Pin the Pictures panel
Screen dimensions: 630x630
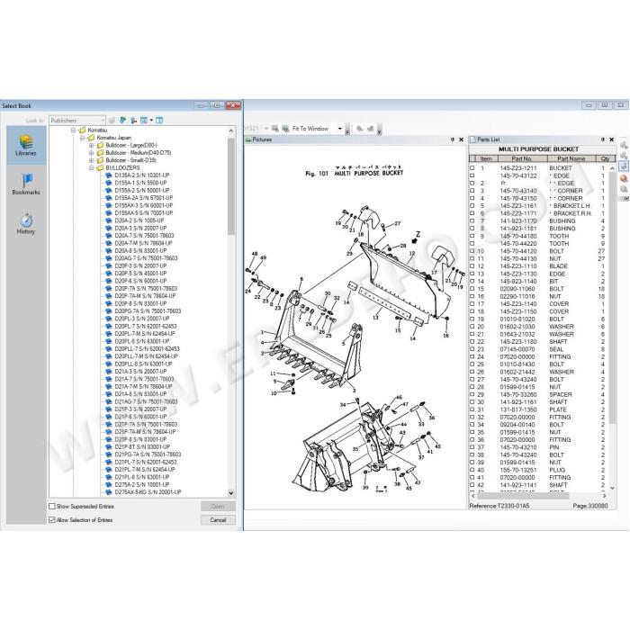click(x=453, y=139)
